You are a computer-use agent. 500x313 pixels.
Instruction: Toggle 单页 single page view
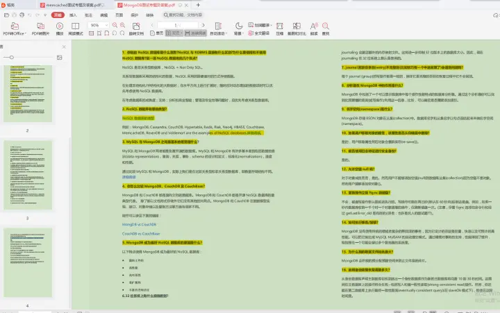pos(156,33)
